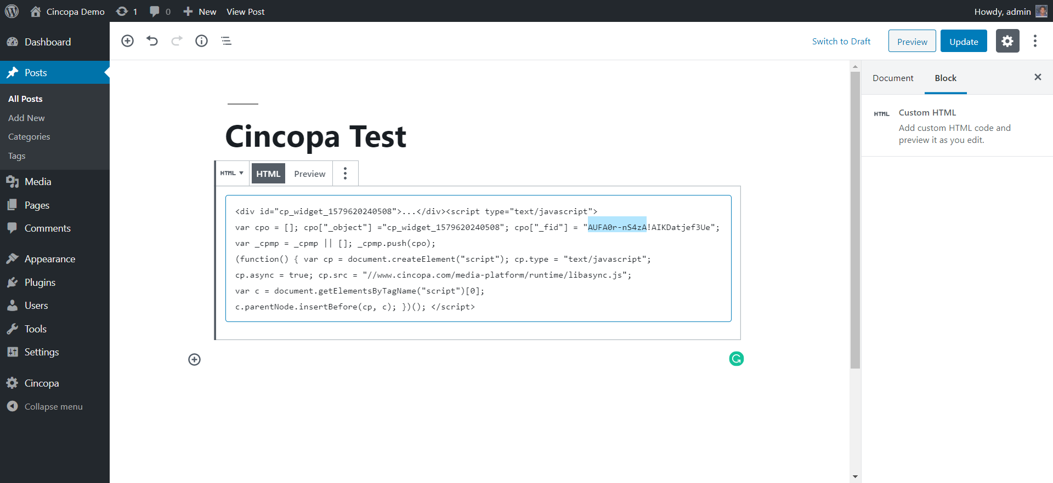Click the Add block icon in top toolbar
1053x483 pixels.
pyautogui.click(x=127, y=41)
